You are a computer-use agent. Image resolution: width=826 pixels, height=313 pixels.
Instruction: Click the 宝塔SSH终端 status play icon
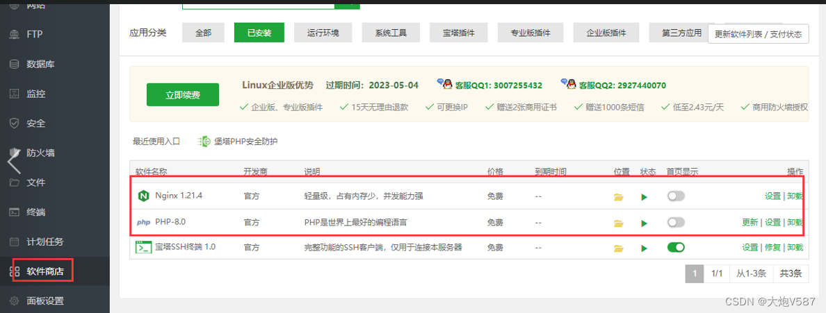pos(644,248)
